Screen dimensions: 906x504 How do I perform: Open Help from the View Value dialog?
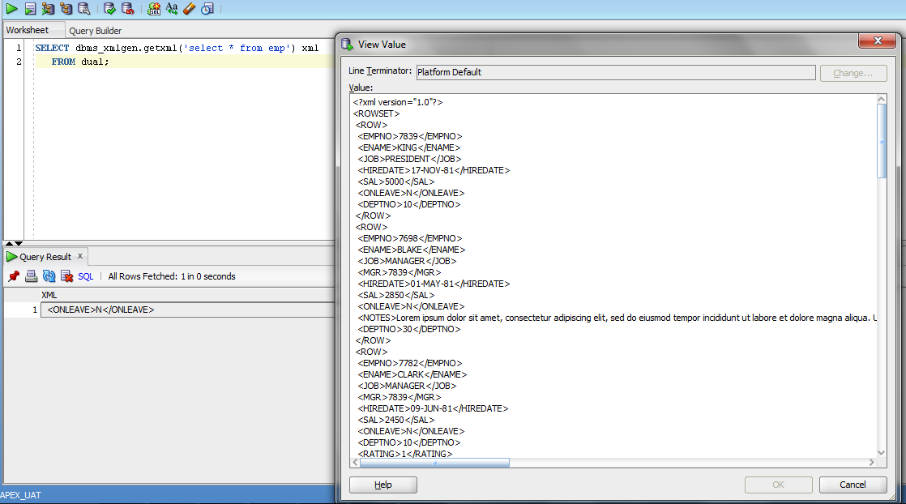tap(382, 485)
